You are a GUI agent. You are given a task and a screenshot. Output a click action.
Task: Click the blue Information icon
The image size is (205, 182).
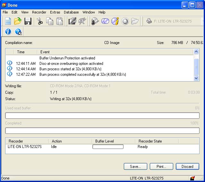[x=8, y=31]
